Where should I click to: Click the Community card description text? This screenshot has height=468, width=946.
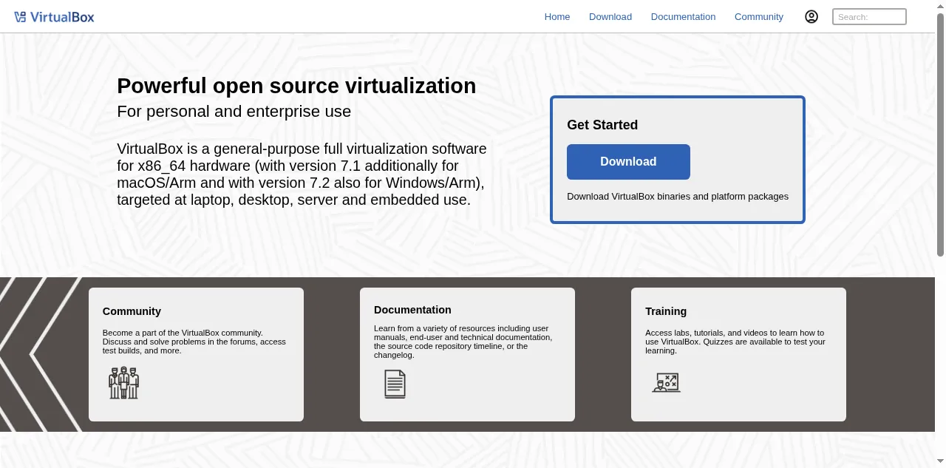point(194,342)
